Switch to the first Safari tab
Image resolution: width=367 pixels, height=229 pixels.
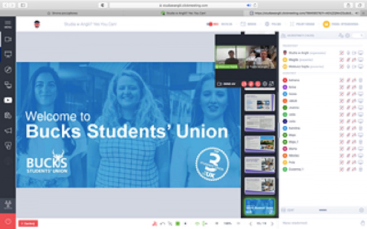[62, 13]
